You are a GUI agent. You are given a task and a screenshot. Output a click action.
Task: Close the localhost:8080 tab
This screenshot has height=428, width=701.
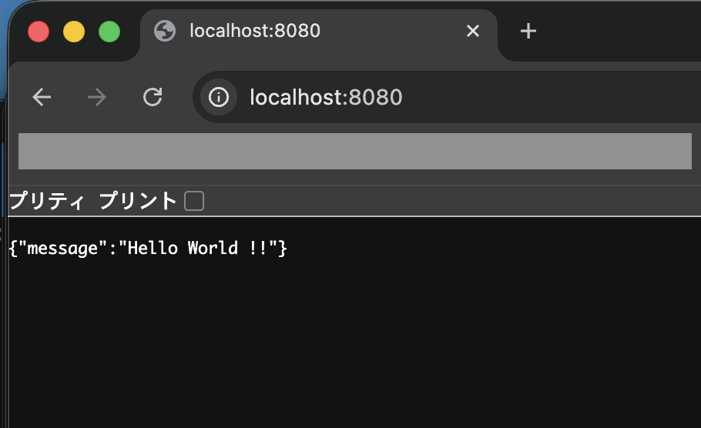pyautogui.click(x=473, y=31)
